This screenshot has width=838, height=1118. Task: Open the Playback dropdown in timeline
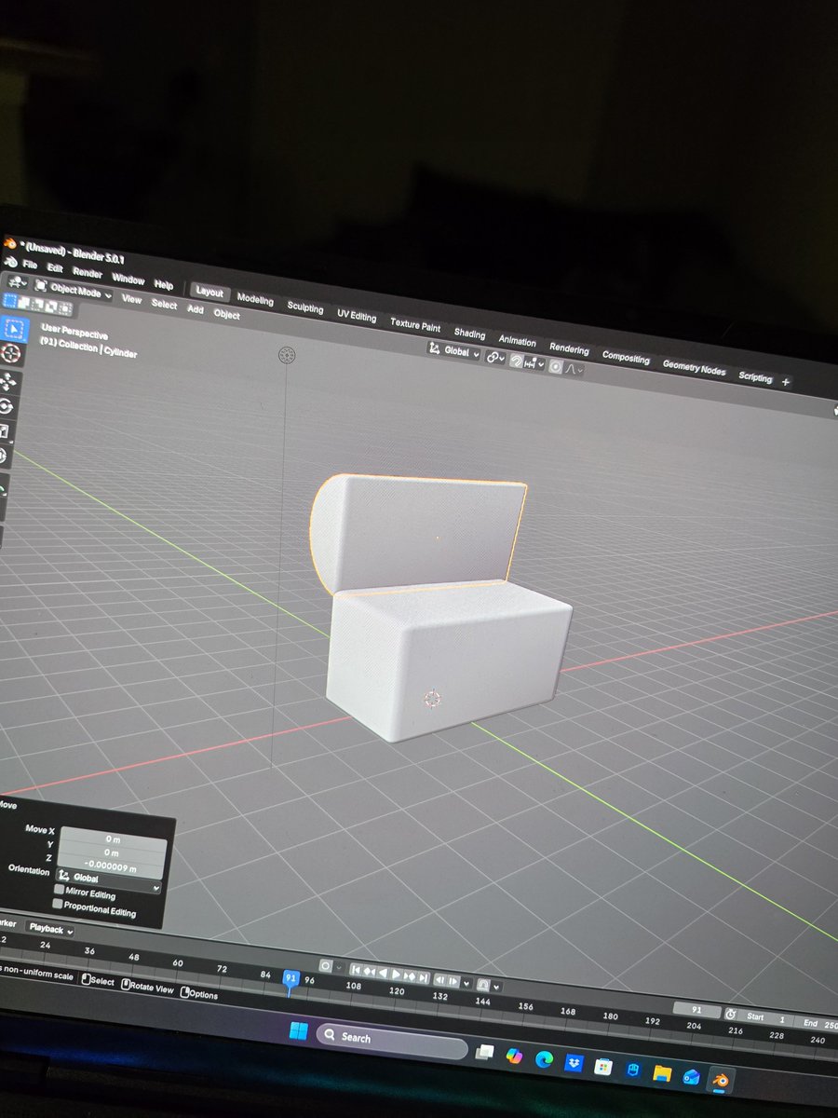pyautogui.click(x=49, y=928)
